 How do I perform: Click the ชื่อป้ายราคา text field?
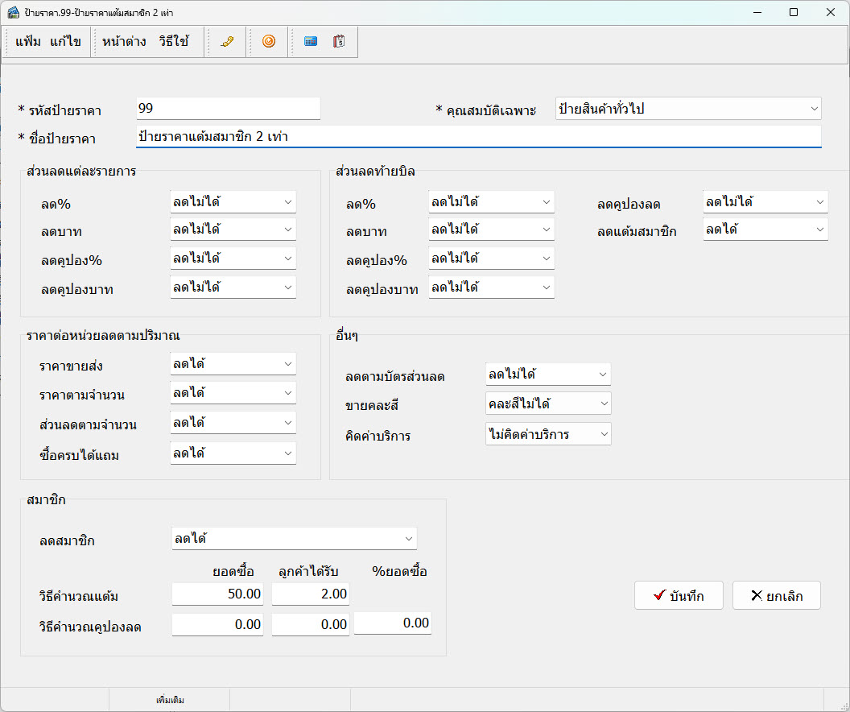[478, 137]
